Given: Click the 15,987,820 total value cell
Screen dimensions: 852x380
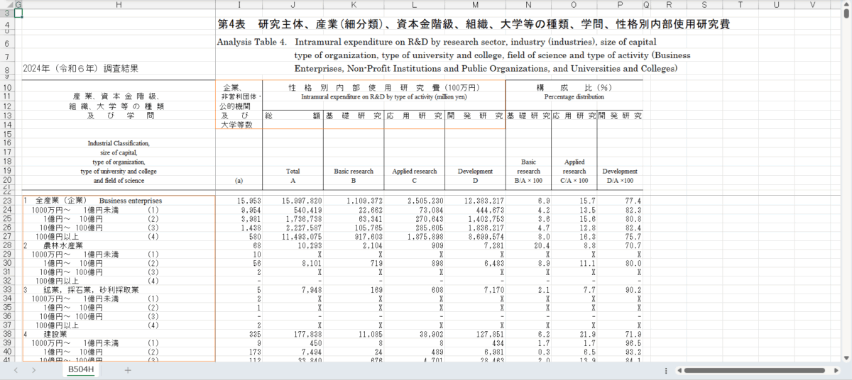Looking at the screenshot, I should [x=293, y=201].
